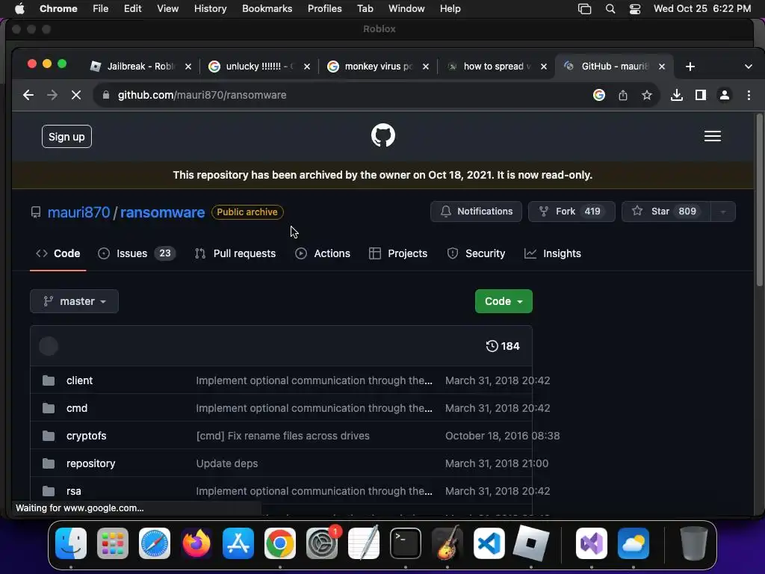The width and height of the screenshot is (765, 574).
Task: Open Visual Studio Code from the Dock
Action: tap(489, 543)
